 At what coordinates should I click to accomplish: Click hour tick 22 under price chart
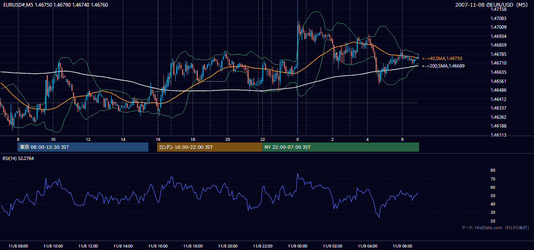[262, 139]
